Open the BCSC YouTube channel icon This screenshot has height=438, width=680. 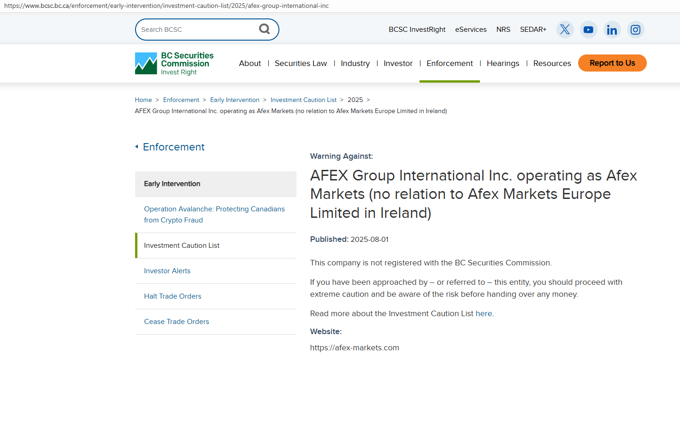pyautogui.click(x=588, y=30)
